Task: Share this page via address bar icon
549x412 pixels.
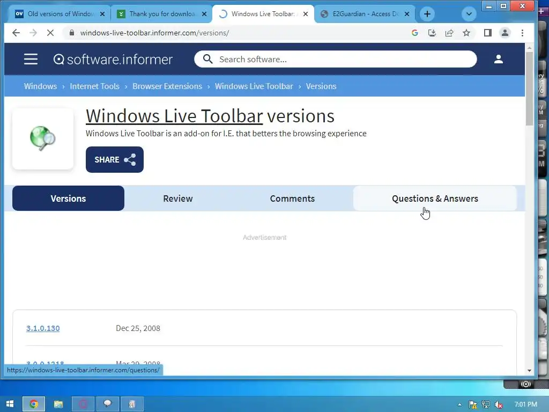Action: (x=449, y=33)
